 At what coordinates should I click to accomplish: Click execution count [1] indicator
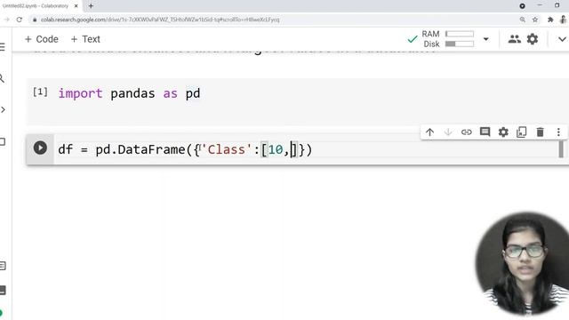pos(40,92)
